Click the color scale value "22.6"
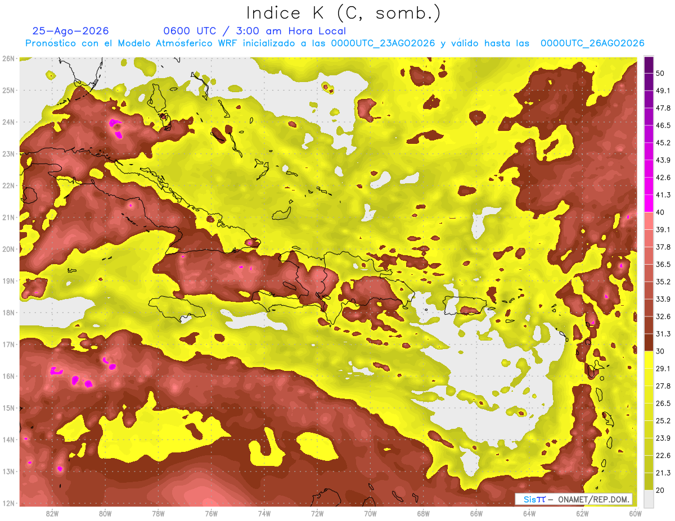This screenshot has height=521, width=675. (x=663, y=455)
